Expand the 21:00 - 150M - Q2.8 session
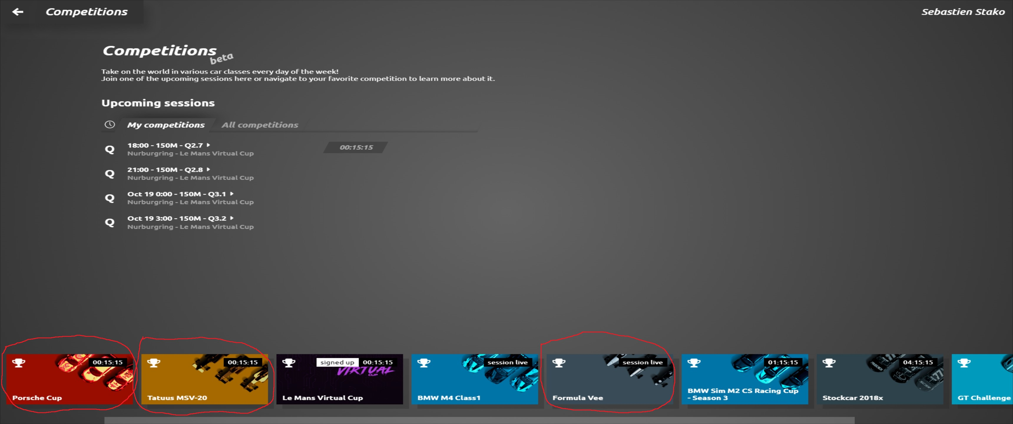Viewport: 1013px width, 424px height. click(x=208, y=170)
